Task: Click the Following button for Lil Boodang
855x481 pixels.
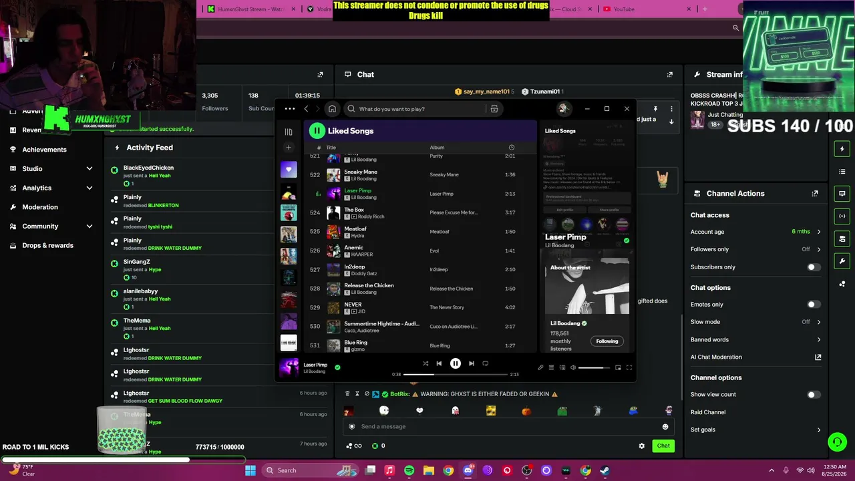Action: 607,341
